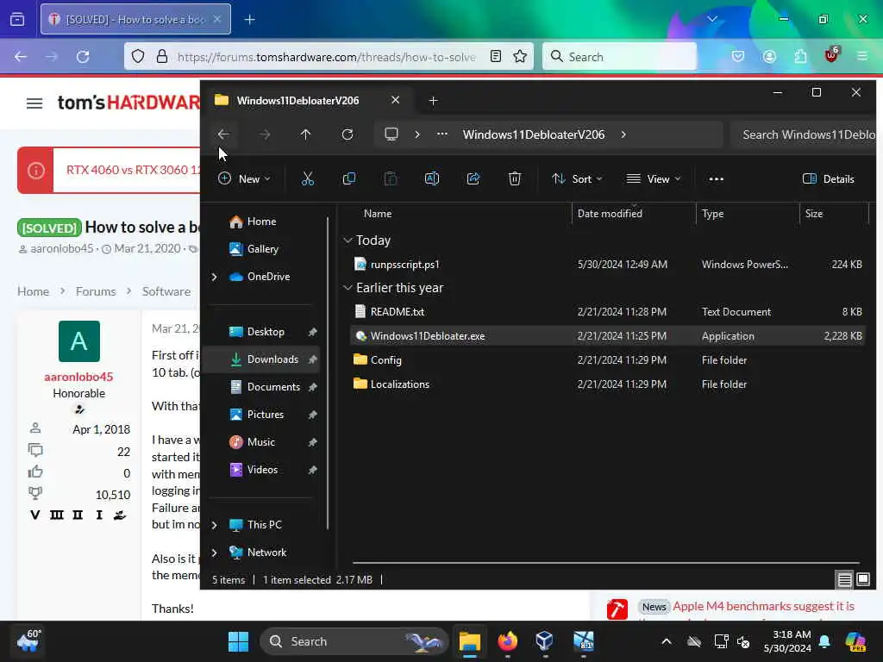Viewport: 883px width, 662px height.
Task: Go up one folder level
Action: [306, 134]
